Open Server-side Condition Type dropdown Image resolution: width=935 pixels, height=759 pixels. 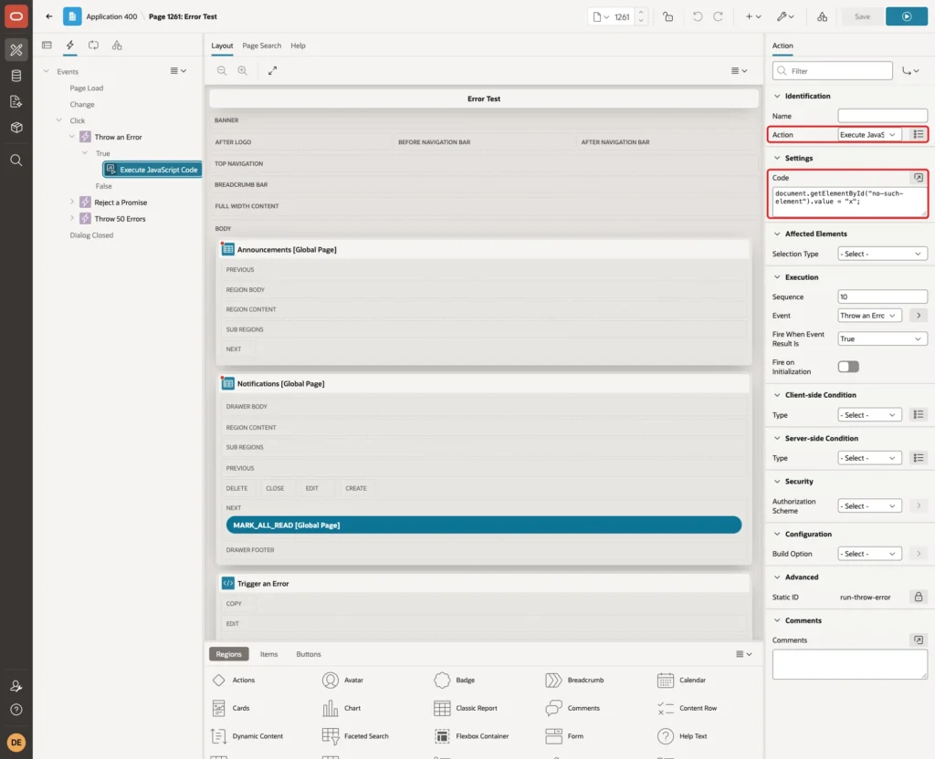pos(869,458)
